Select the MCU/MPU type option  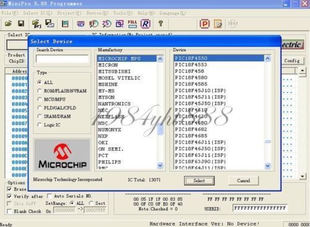40,99
